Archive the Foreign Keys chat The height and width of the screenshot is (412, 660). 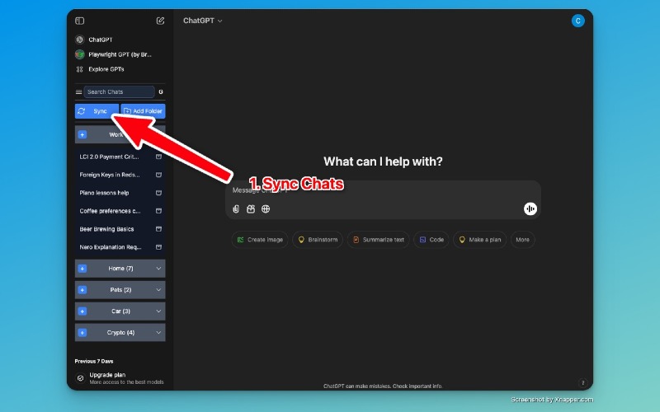158,175
